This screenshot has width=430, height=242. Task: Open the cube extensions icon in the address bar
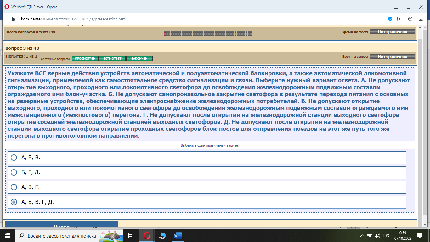click(410, 19)
